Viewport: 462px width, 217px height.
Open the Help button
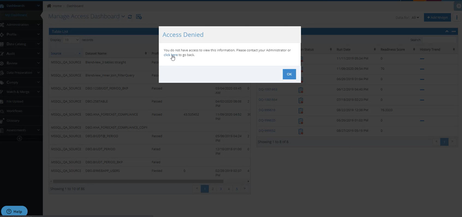[x=14, y=211]
